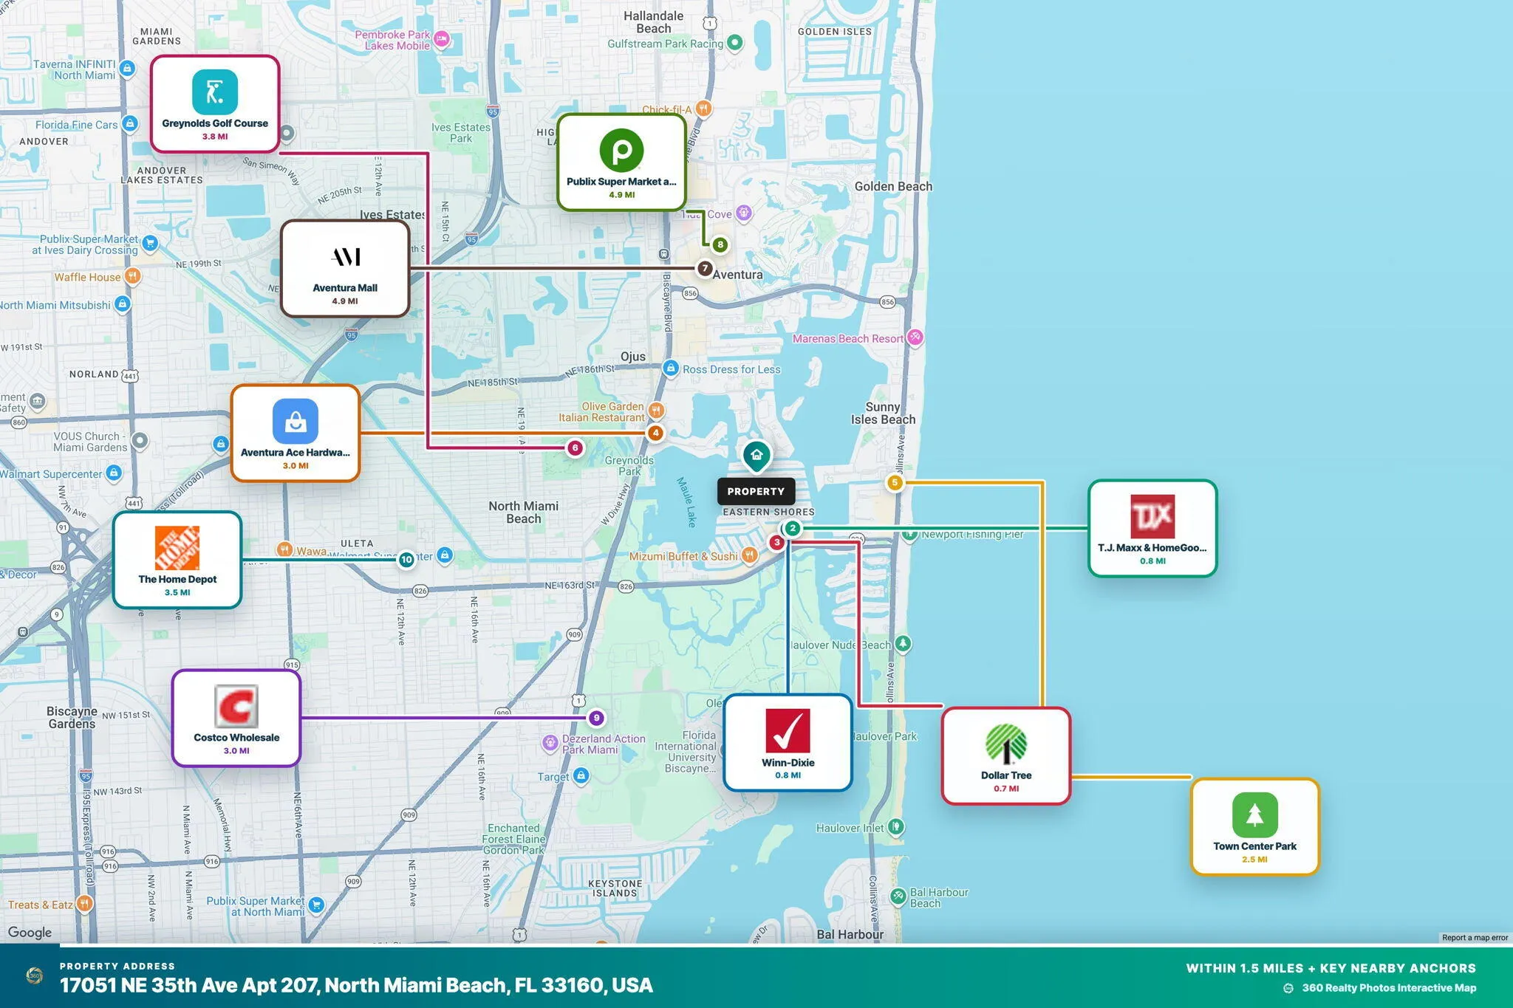Image resolution: width=1513 pixels, height=1008 pixels.
Task: Select the Dollar Tree card
Action: pos(1006,756)
